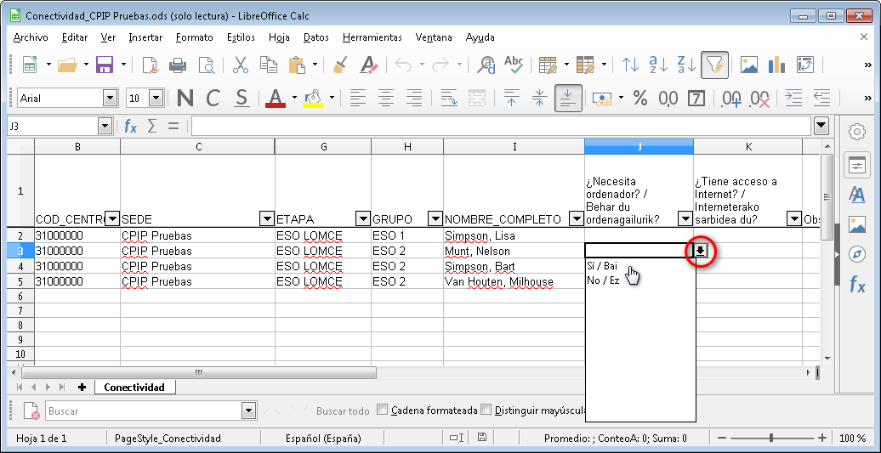Toggle wrap text icon
This screenshot has width=881, height=453.
click(448, 99)
